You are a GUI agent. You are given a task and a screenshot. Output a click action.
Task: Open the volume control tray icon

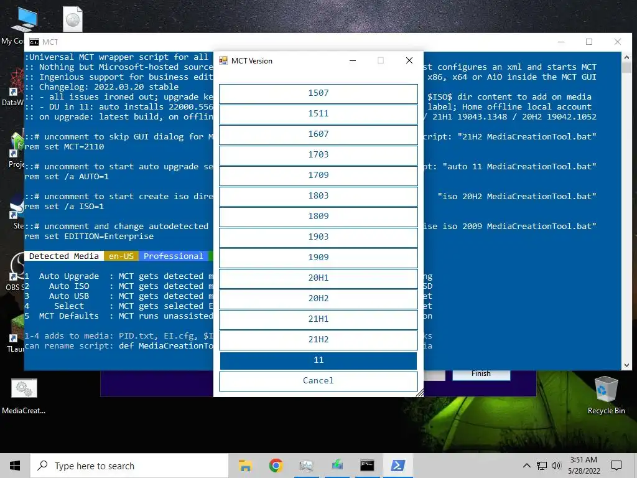point(557,466)
